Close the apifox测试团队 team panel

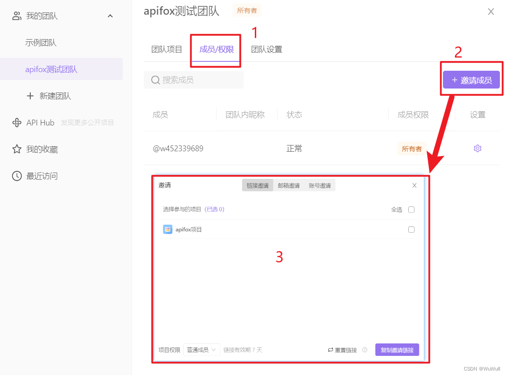pyautogui.click(x=491, y=12)
